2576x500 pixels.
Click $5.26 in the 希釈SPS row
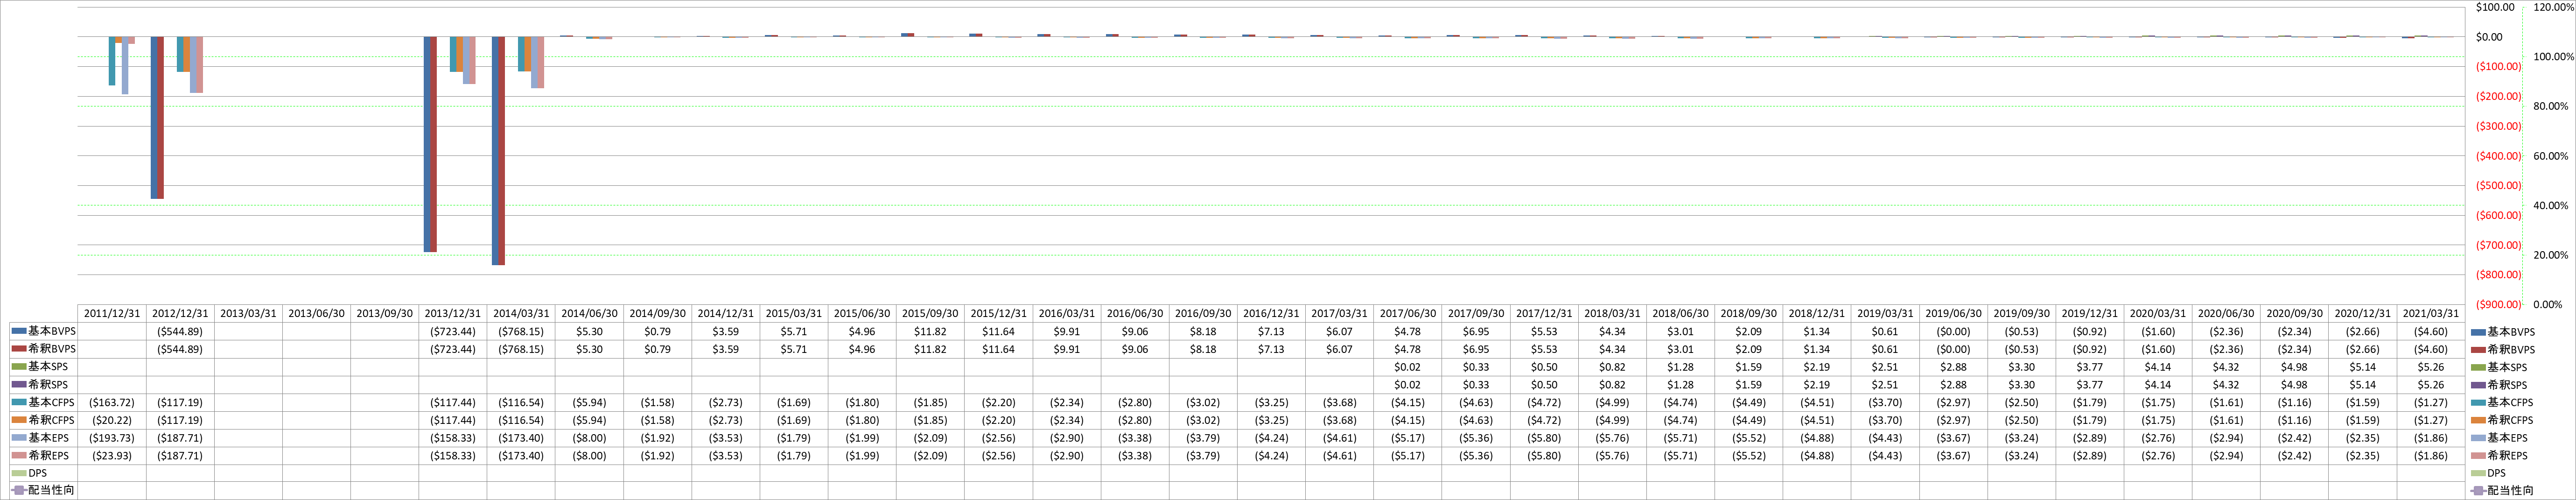click(x=2430, y=385)
